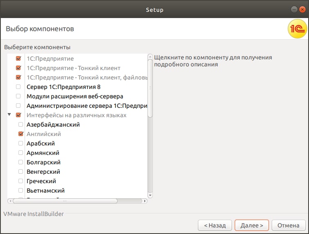Select the Сервер 1С:Предприятия 8 row text
The width and height of the screenshot is (309, 234).
pyautogui.click(x=64, y=87)
